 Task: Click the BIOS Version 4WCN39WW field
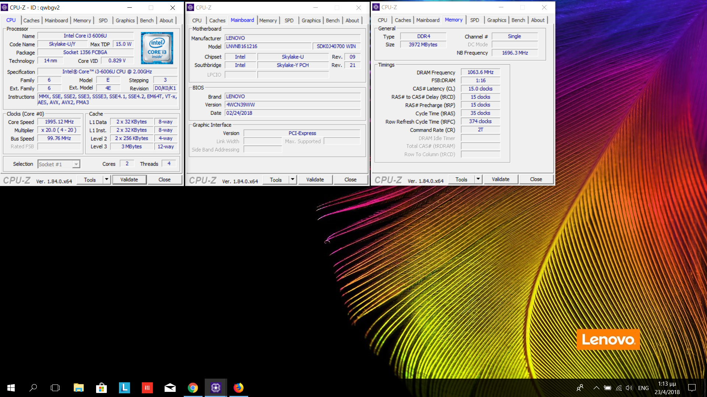pyautogui.click(x=293, y=104)
